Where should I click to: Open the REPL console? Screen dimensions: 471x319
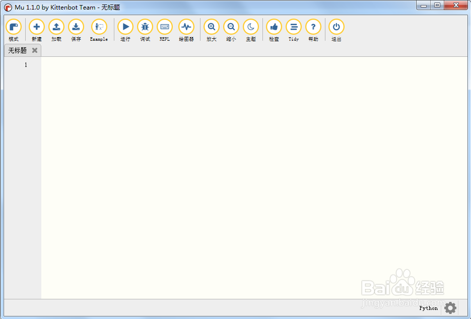click(165, 27)
